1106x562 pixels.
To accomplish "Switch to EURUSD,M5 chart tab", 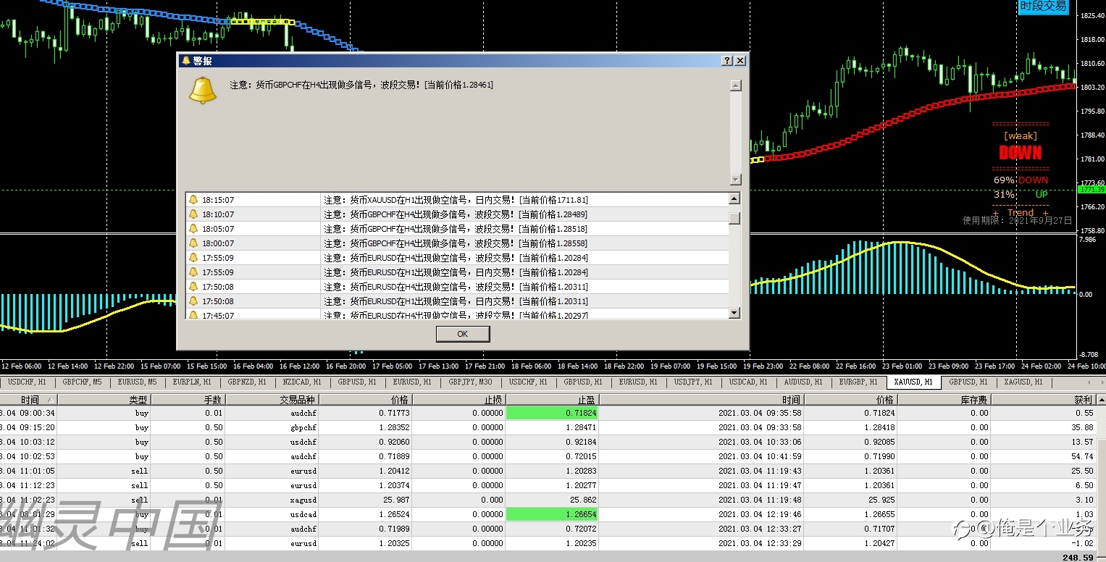I will [x=138, y=382].
